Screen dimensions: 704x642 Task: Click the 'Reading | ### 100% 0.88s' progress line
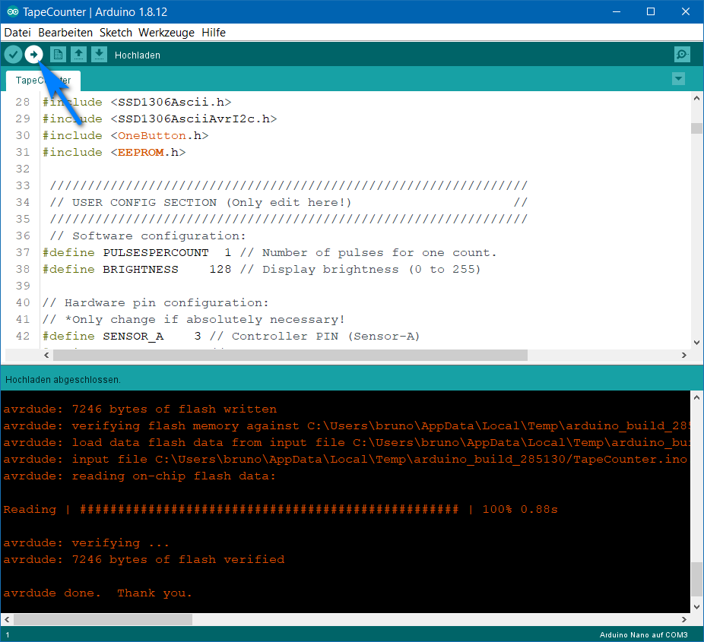pos(281,509)
